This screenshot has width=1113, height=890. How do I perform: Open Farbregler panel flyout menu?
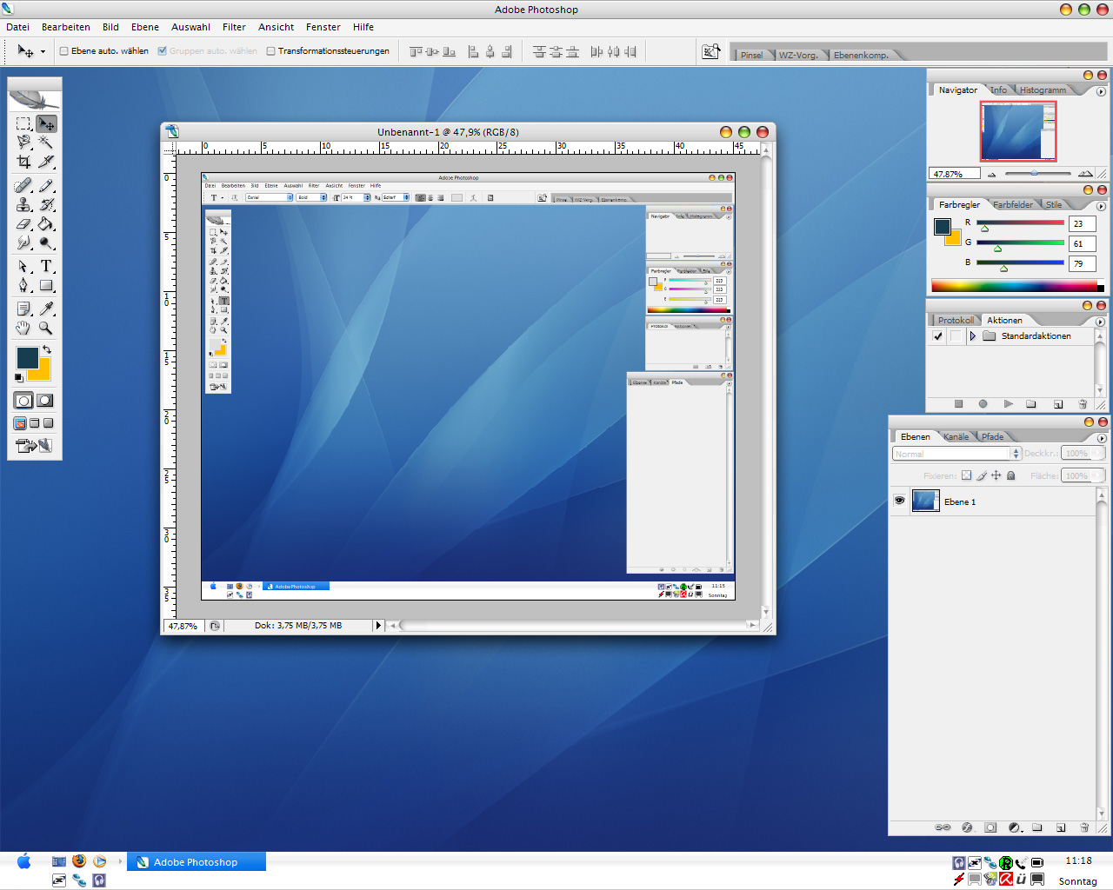pos(1101,206)
